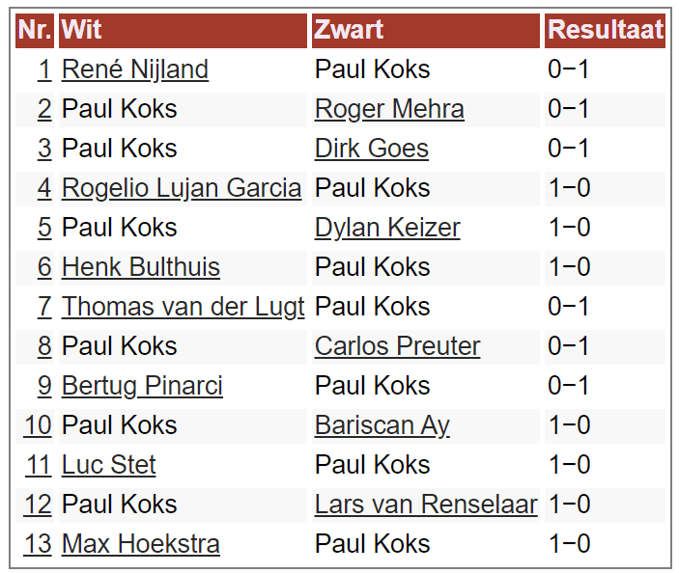Open Dylan Keizer's profile link
Screen dimensions: 679x573
(x=386, y=228)
